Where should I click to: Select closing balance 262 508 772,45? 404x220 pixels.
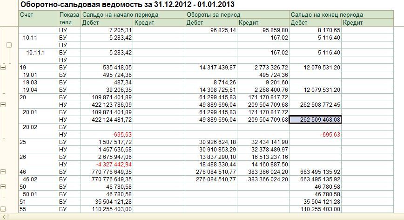click(320, 105)
